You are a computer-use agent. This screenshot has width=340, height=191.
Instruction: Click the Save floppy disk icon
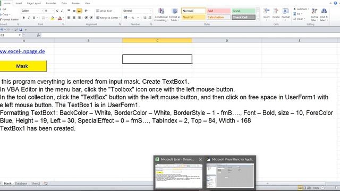[21, 30]
